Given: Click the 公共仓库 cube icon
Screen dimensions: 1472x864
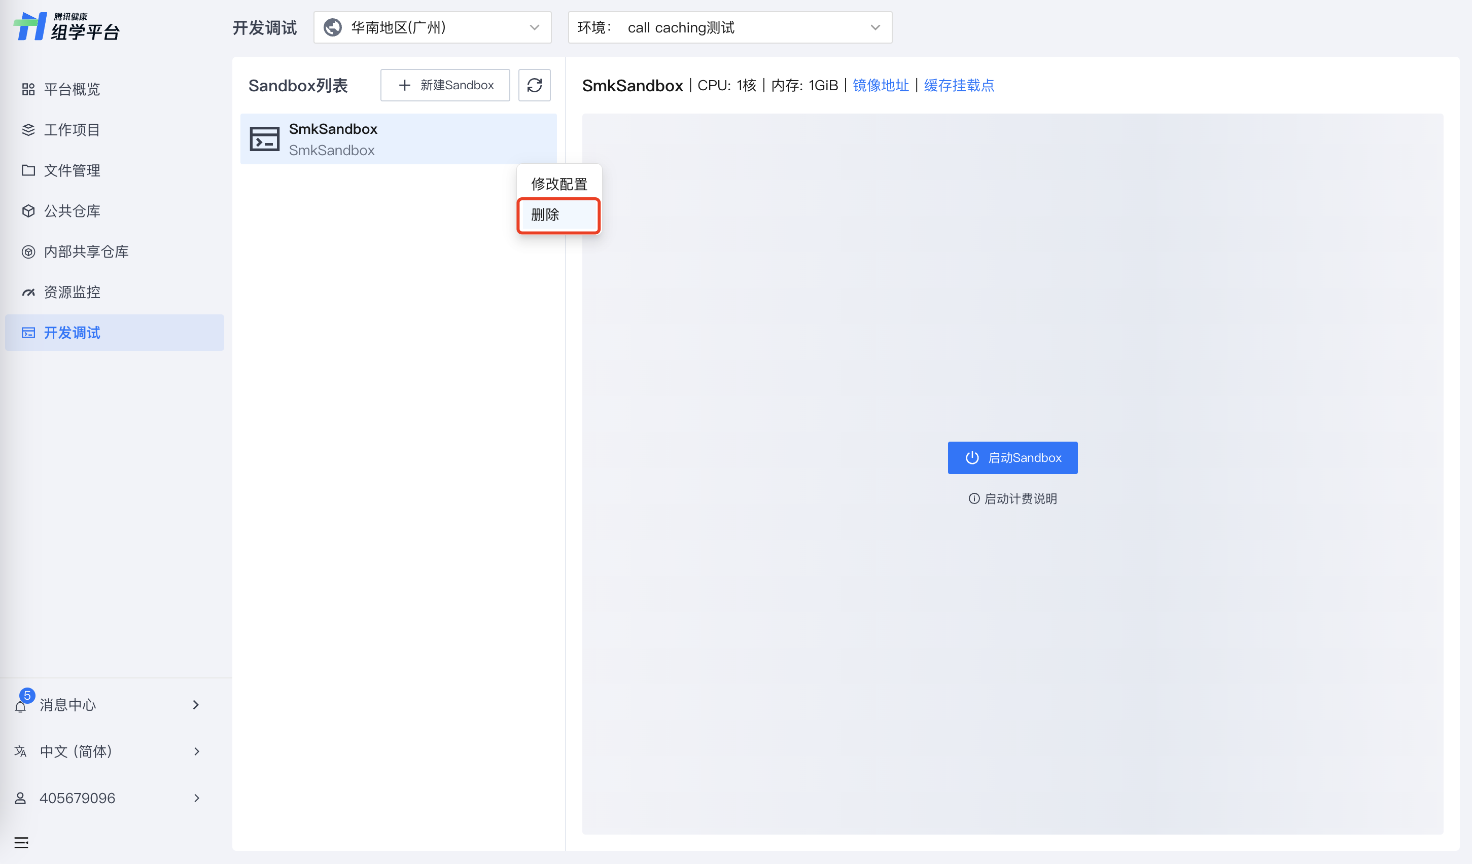Looking at the screenshot, I should (28, 211).
